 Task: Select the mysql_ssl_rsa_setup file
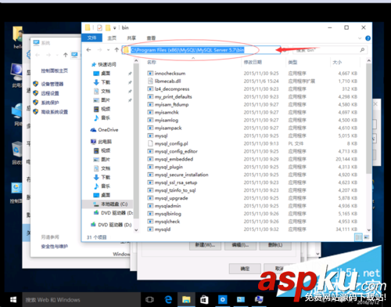point(176,182)
